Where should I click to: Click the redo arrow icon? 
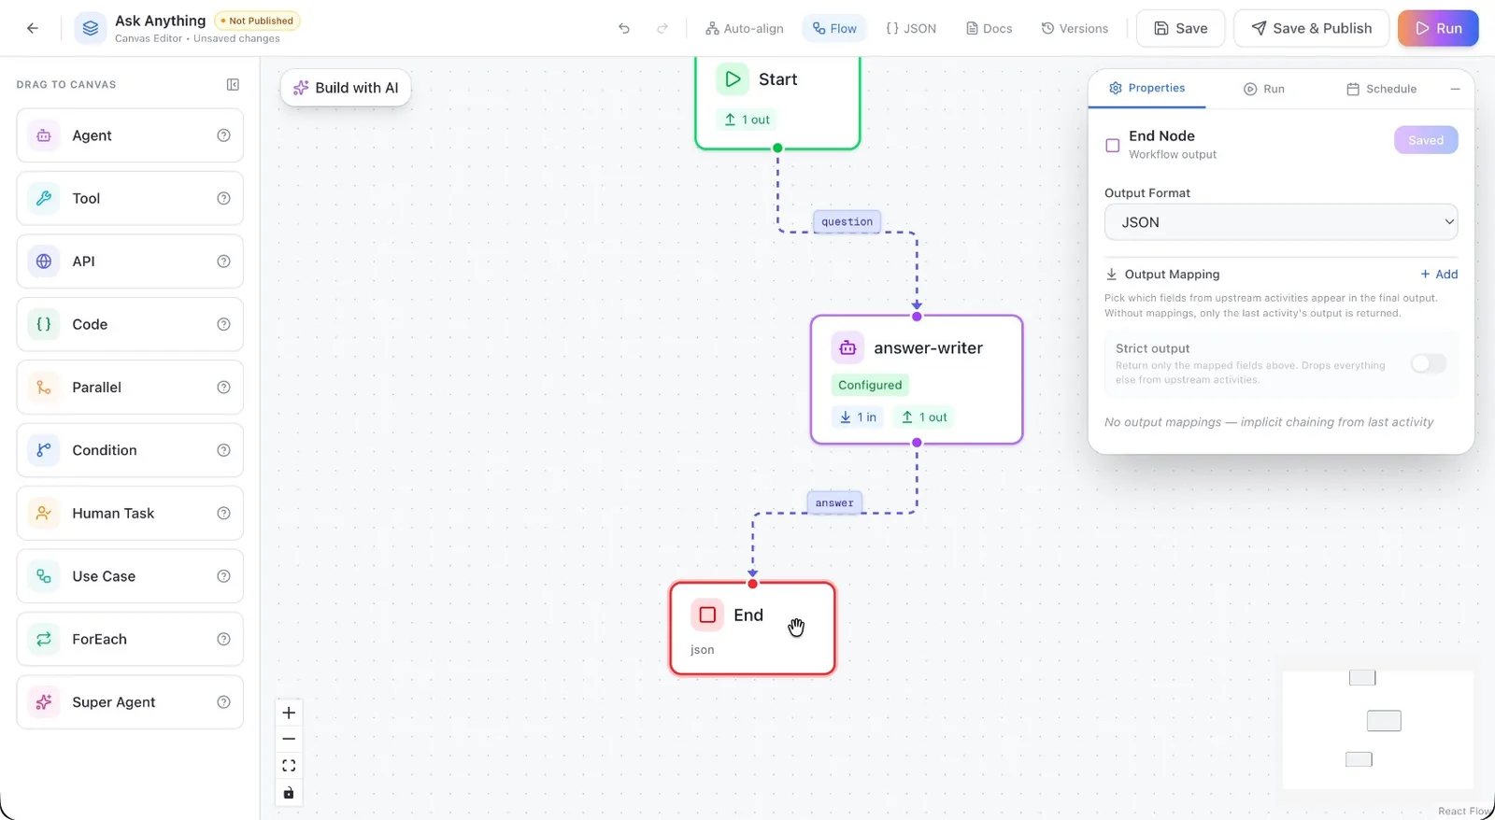point(662,28)
